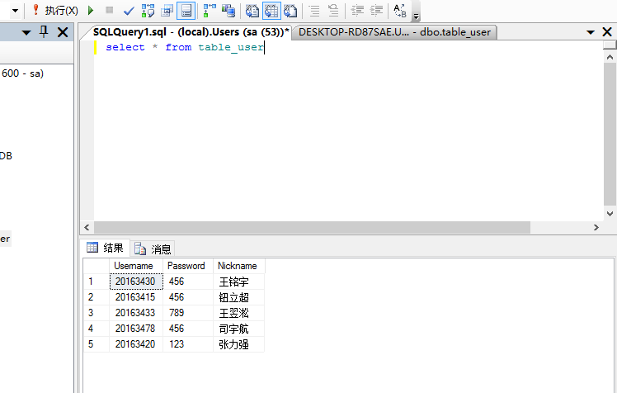Screen dimensions: 617x393
Task: Open the database combo box dropdown arrow
Action: tap(16, 11)
